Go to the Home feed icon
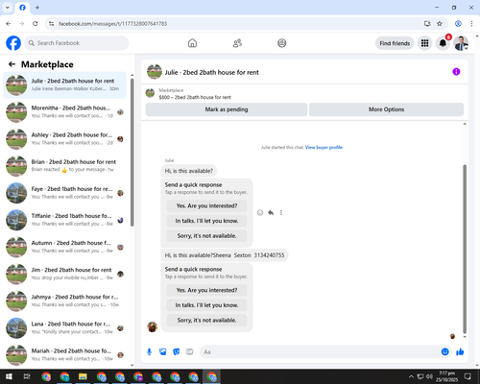 [192, 43]
